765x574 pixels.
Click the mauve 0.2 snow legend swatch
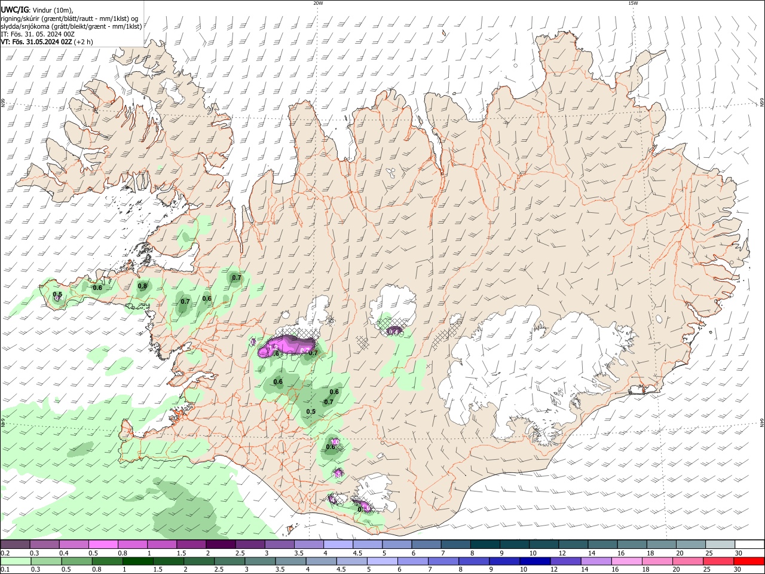(16, 545)
